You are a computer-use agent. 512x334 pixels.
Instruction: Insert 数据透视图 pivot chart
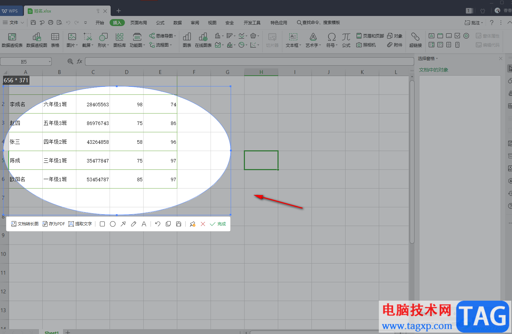tap(37, 40)
